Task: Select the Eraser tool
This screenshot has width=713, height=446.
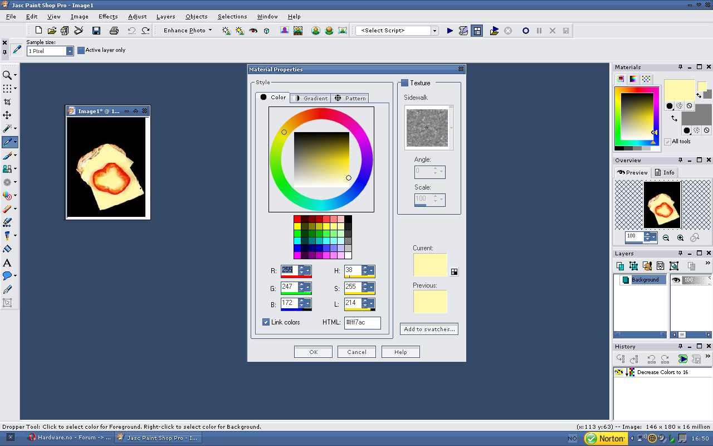Action: click(7, 209)
